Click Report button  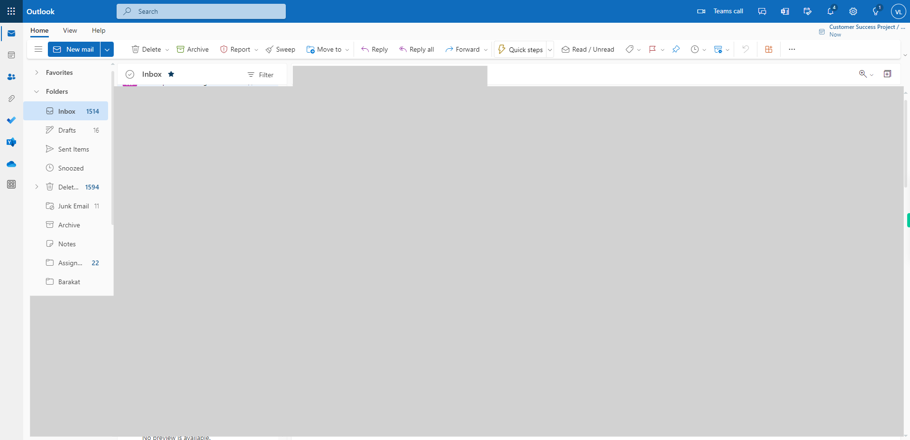tap(235, 49)
